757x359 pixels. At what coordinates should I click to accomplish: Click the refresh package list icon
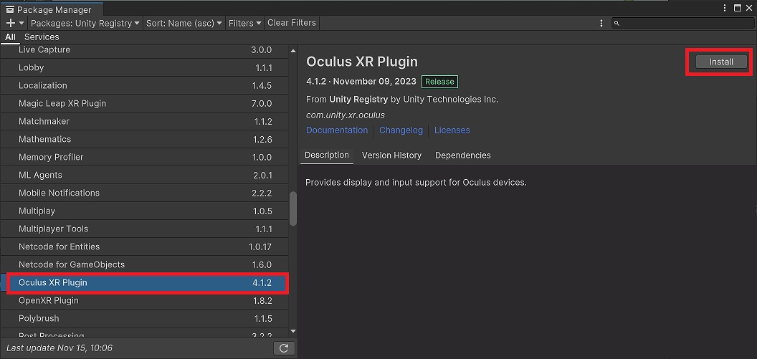(x=284, y=348)
